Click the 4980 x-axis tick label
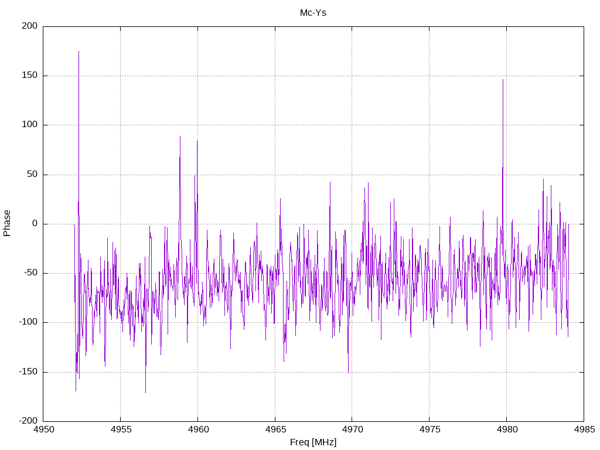The image size is (600, 450). click(x=507, y=429)
